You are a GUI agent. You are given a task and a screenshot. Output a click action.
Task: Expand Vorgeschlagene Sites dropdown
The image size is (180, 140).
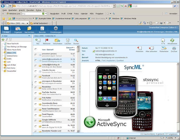[x=33, y=18]
